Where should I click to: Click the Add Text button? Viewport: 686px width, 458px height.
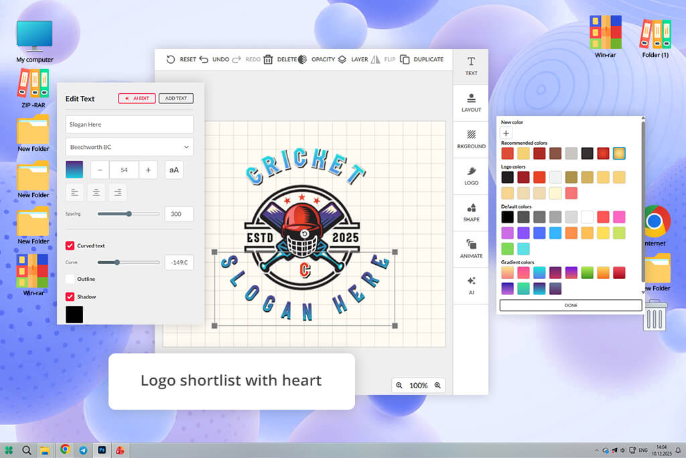(x=176, y=98)
